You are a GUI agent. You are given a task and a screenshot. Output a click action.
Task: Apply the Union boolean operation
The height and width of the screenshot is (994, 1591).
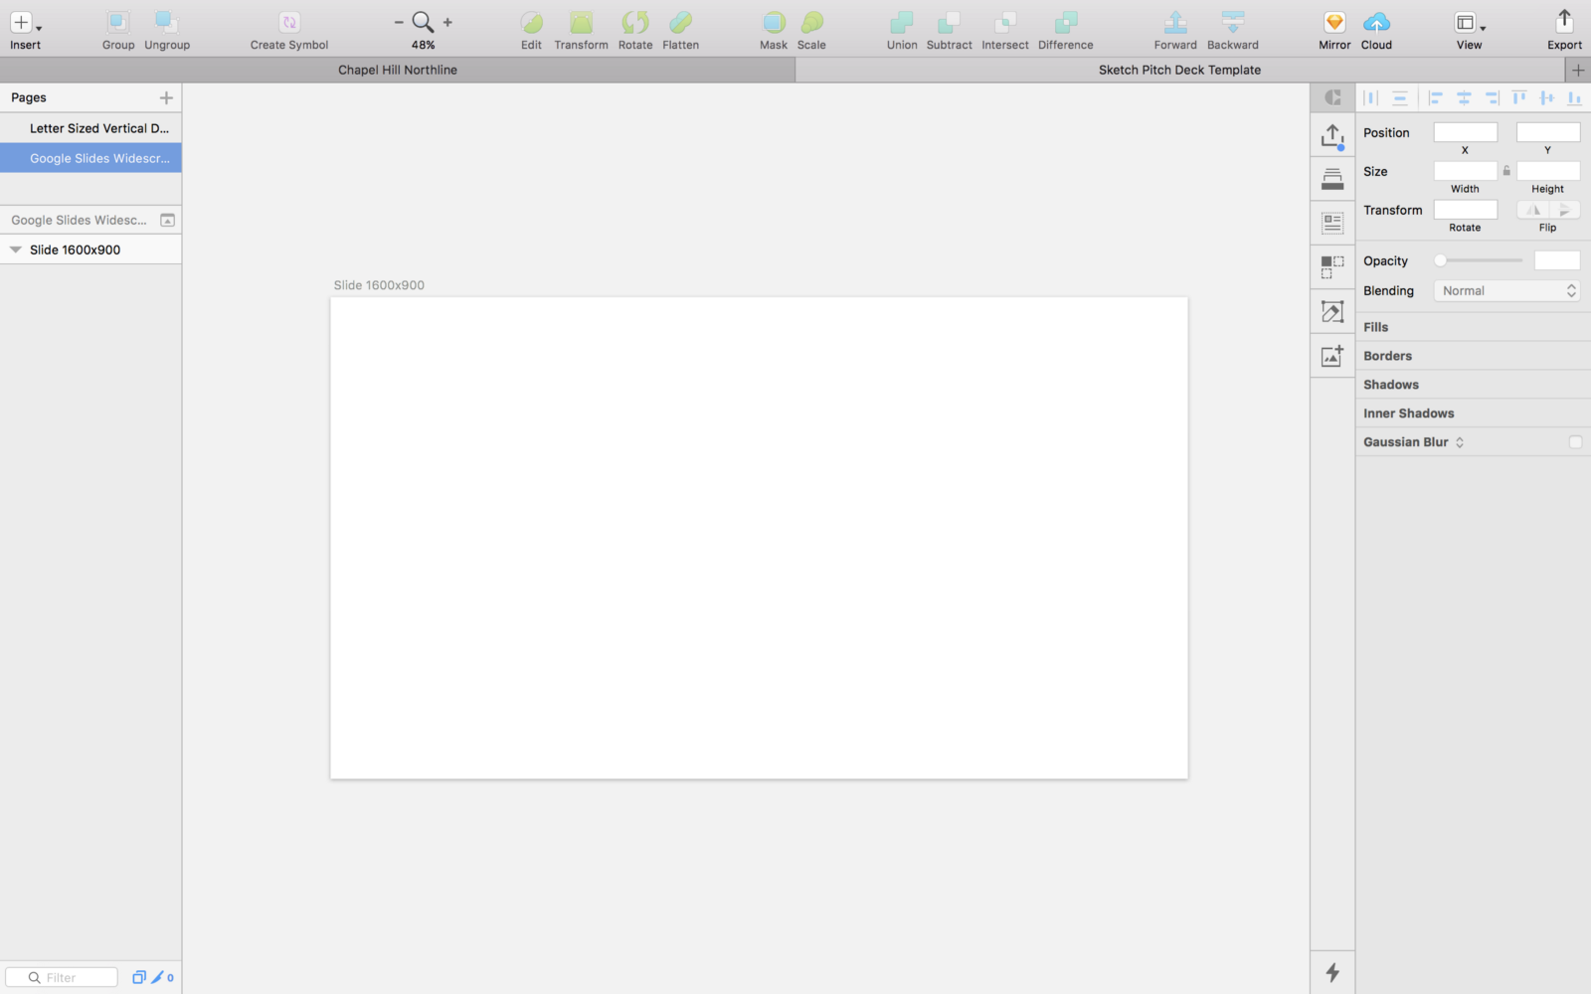[901, 20]
